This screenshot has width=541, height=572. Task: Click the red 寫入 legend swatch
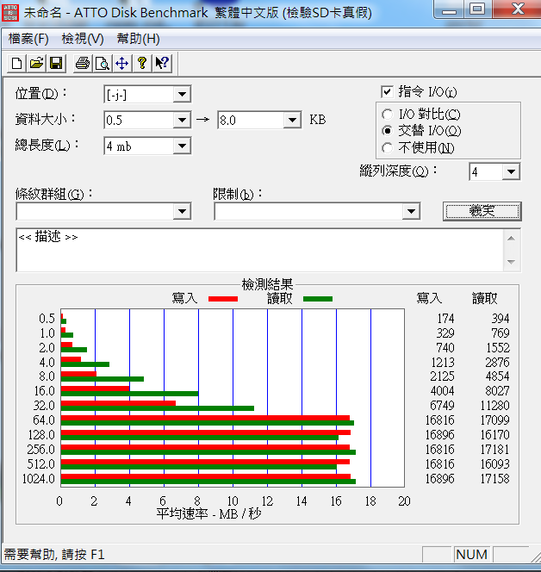223,299
